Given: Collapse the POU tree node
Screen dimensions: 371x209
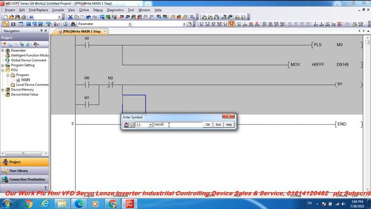Looking at the screenshot, I should coord(2,70).
